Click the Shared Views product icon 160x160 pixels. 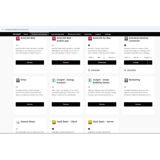17,122
